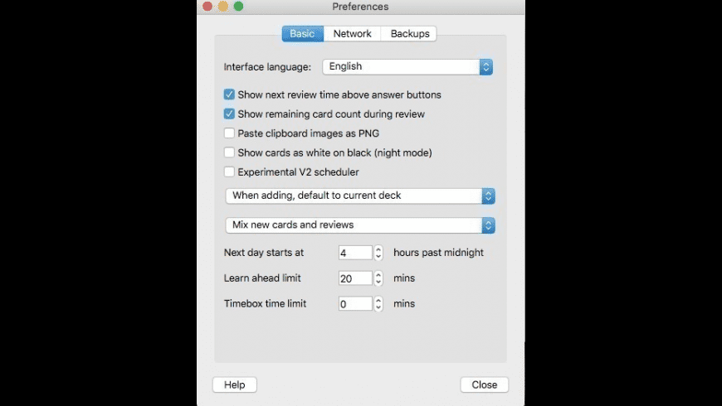
Task: Minimize Preferences with the yellow window button
Action: pos(223,6)
